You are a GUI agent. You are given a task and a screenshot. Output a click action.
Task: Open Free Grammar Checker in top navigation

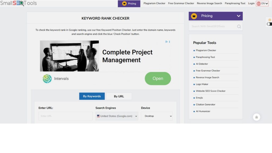(181, 3)
